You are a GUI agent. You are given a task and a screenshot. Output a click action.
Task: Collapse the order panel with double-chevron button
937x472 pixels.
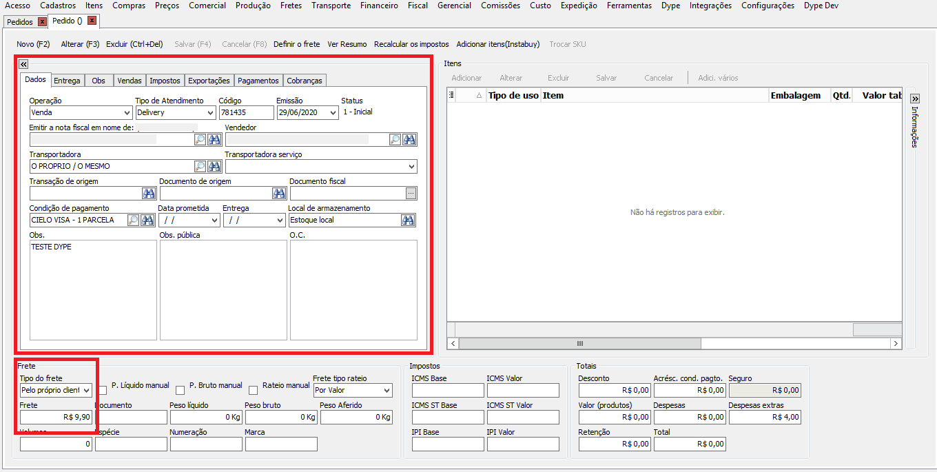pyautogui.click(x=23, y=63)
